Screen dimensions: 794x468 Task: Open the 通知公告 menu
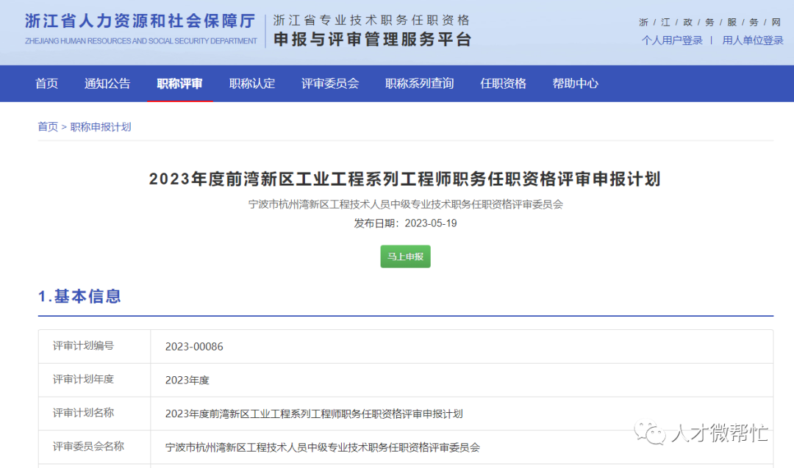[x=107, y=83]
